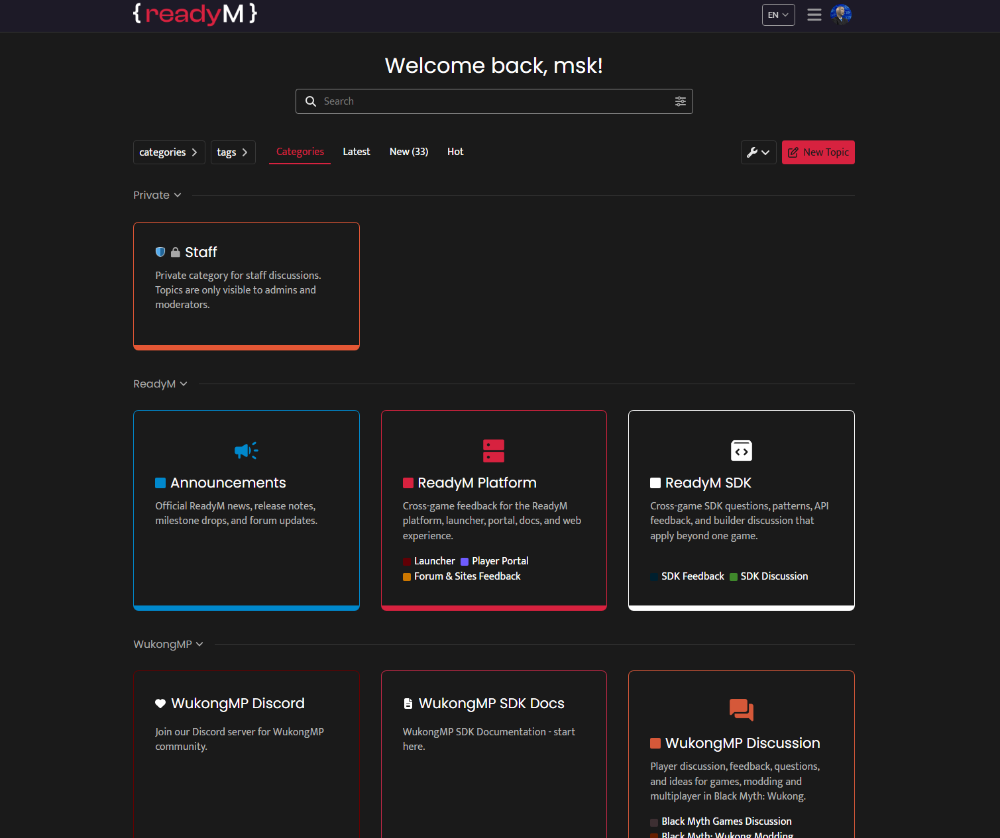This screenshot has height=838, width=1000.
Task: Open the tags filter dropdown
Action: coord(233,152)
